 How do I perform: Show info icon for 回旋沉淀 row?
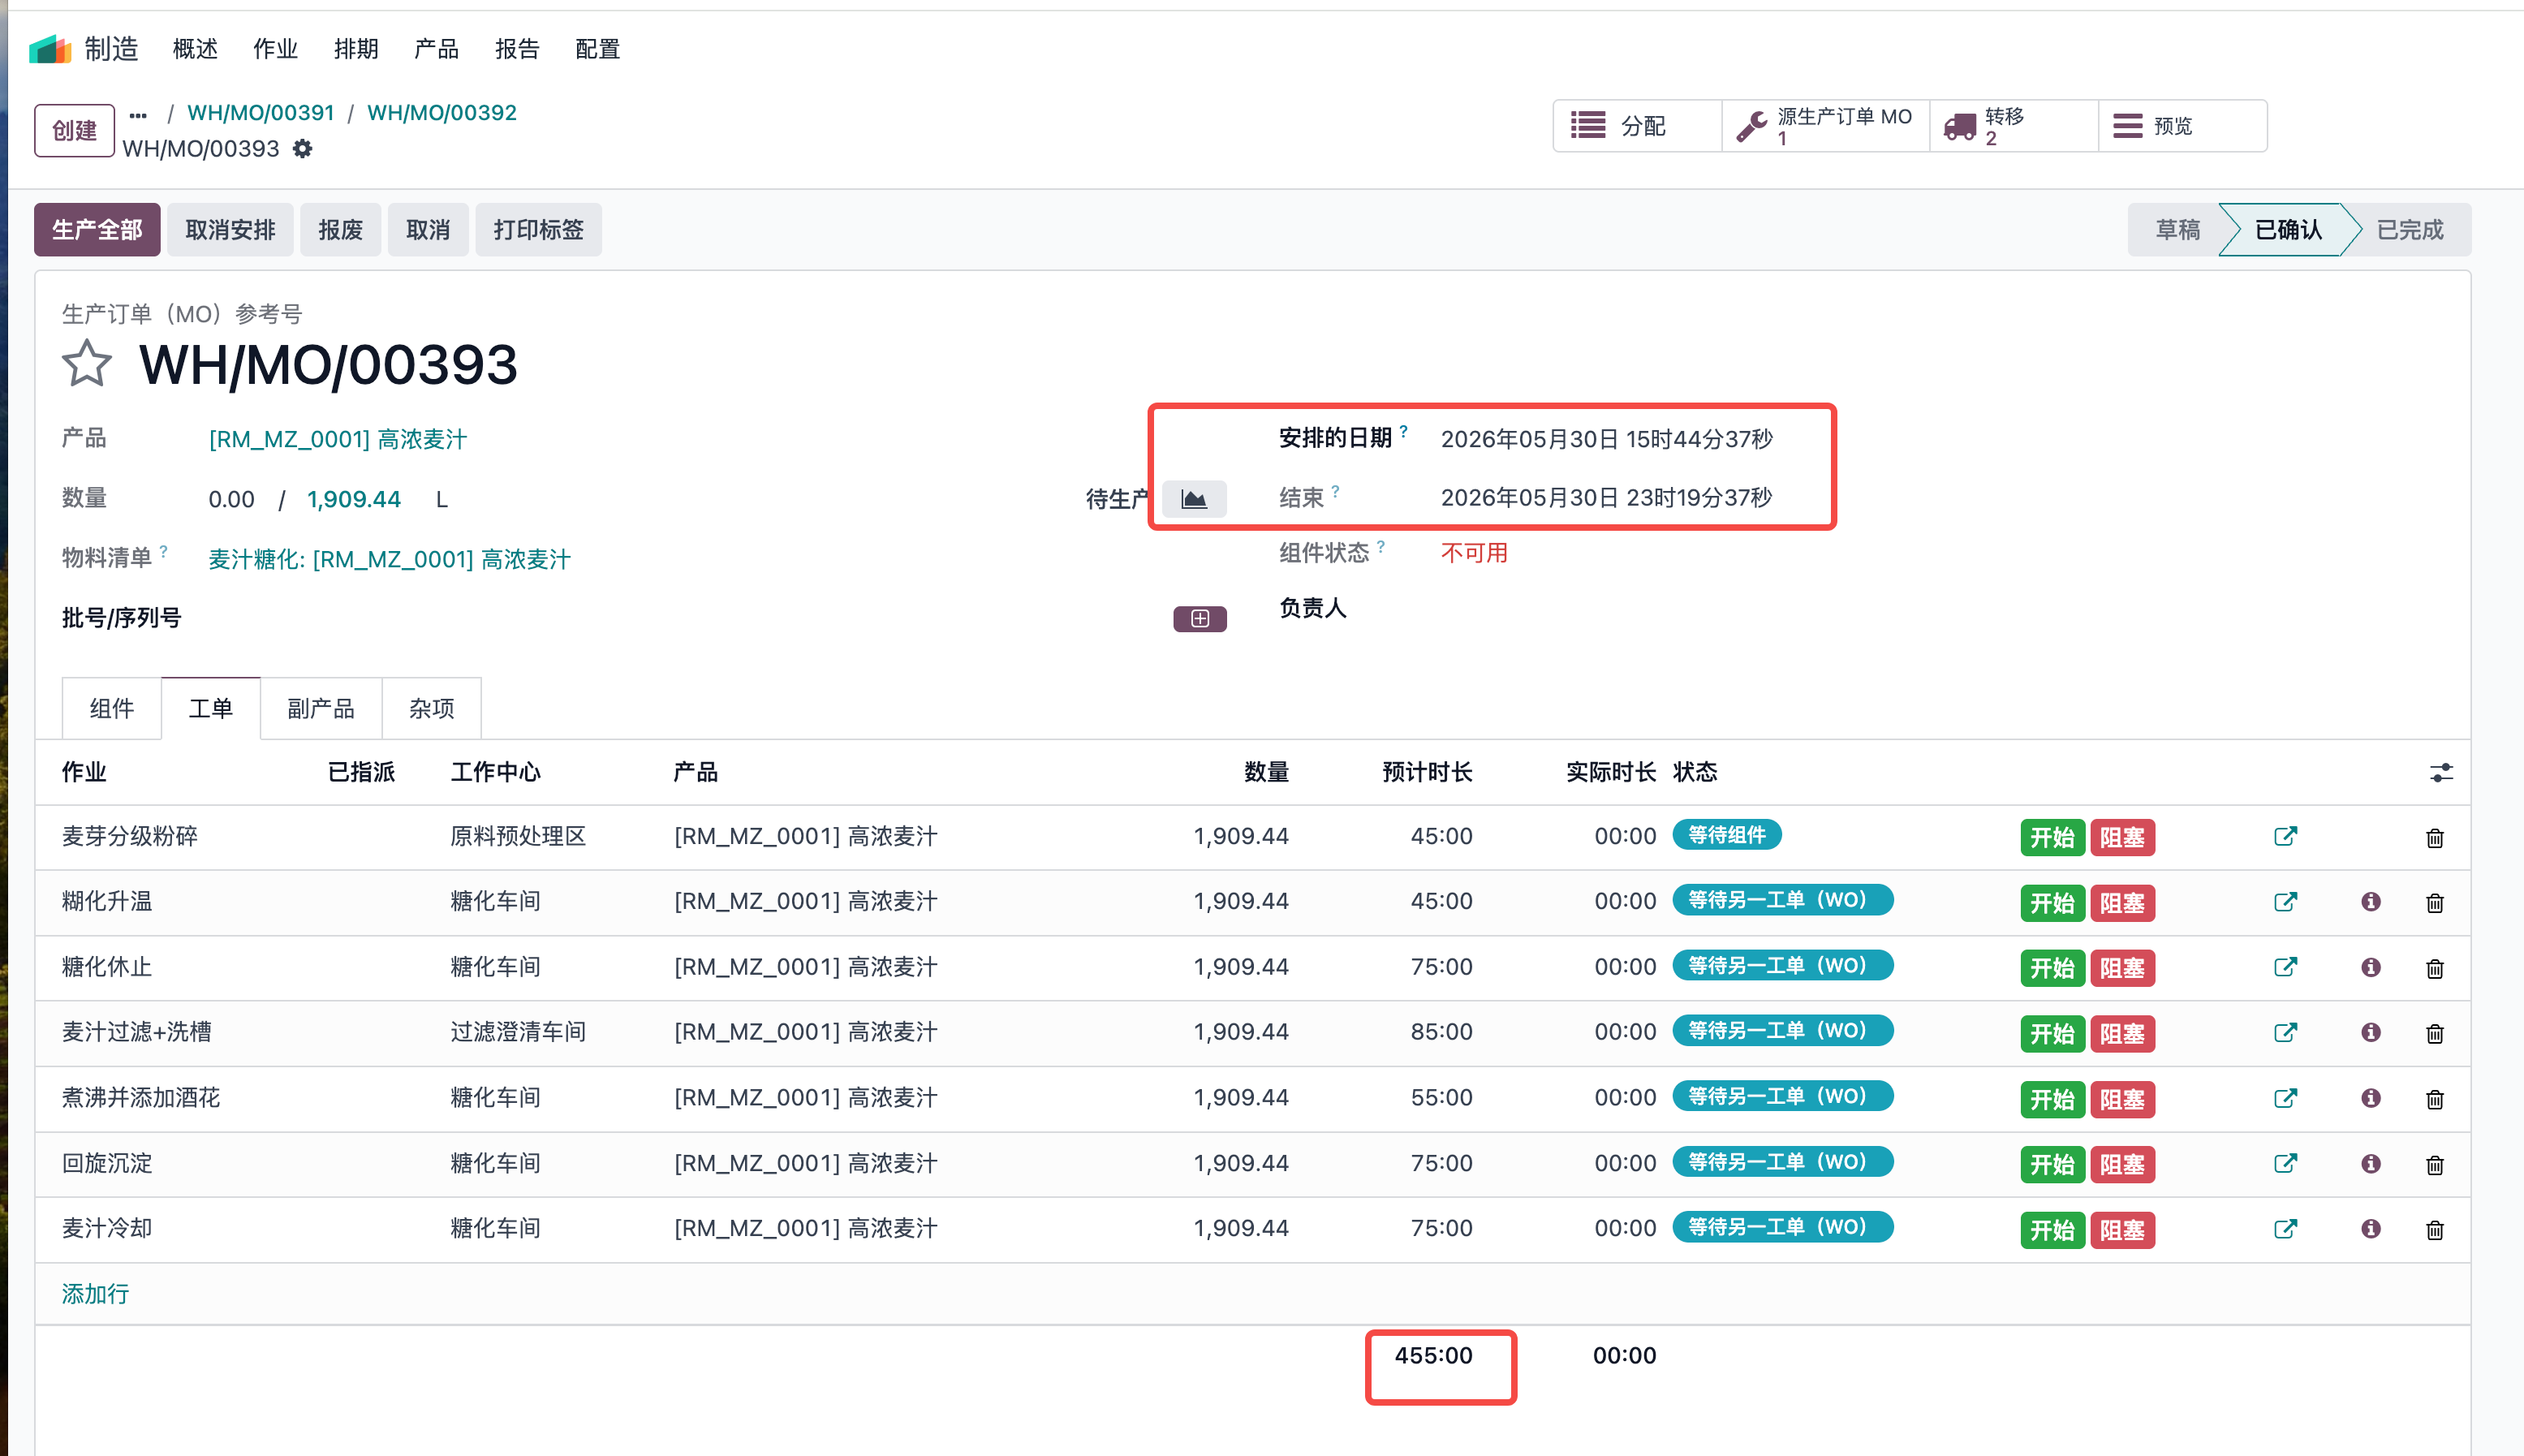(2371, 1163)
